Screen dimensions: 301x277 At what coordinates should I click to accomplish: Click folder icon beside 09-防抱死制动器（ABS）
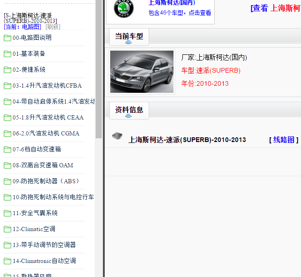coord(8,181)
